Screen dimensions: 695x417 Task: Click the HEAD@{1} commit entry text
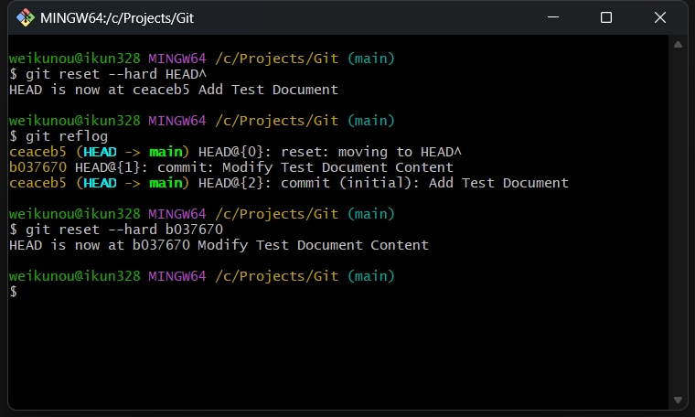point(264,167)
